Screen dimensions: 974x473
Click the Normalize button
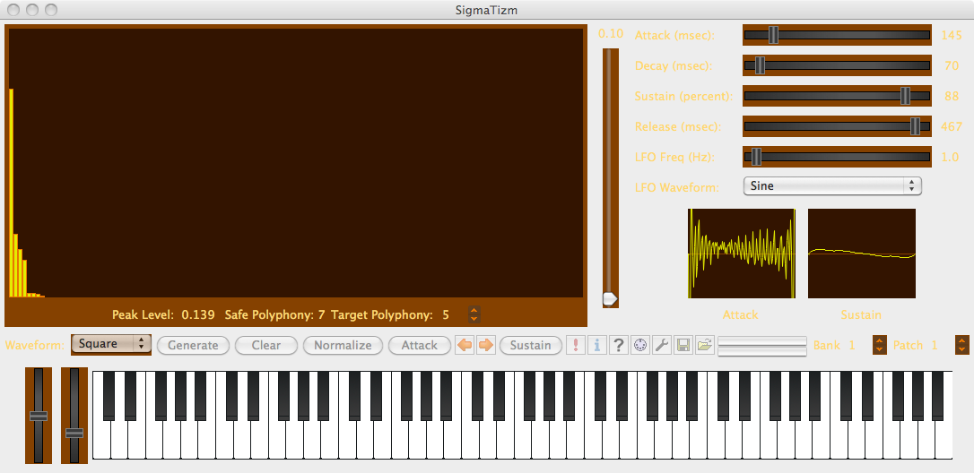tap(343, 345)
